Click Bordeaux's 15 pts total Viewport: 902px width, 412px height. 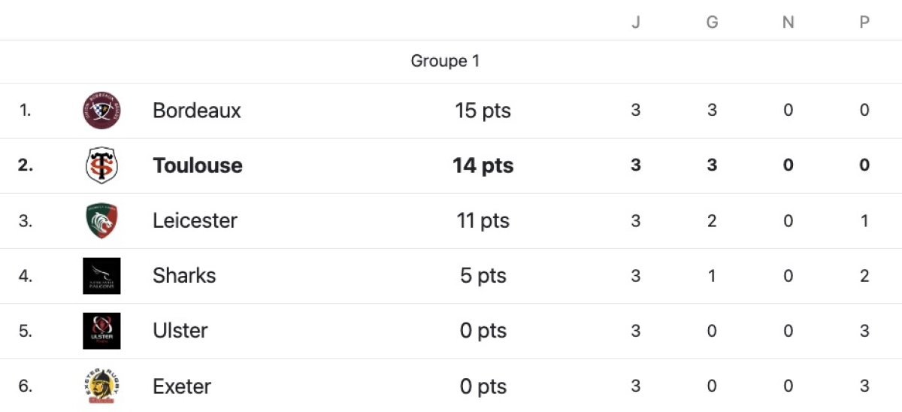coord(483,111)
